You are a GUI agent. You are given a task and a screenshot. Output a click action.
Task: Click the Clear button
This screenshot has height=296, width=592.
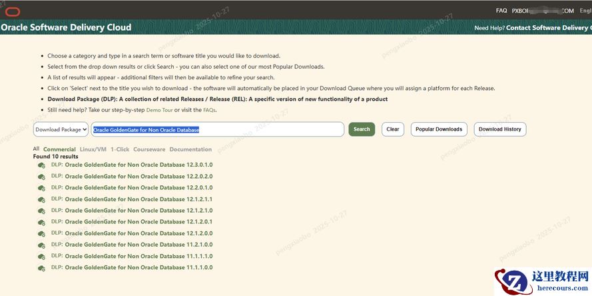393,129
